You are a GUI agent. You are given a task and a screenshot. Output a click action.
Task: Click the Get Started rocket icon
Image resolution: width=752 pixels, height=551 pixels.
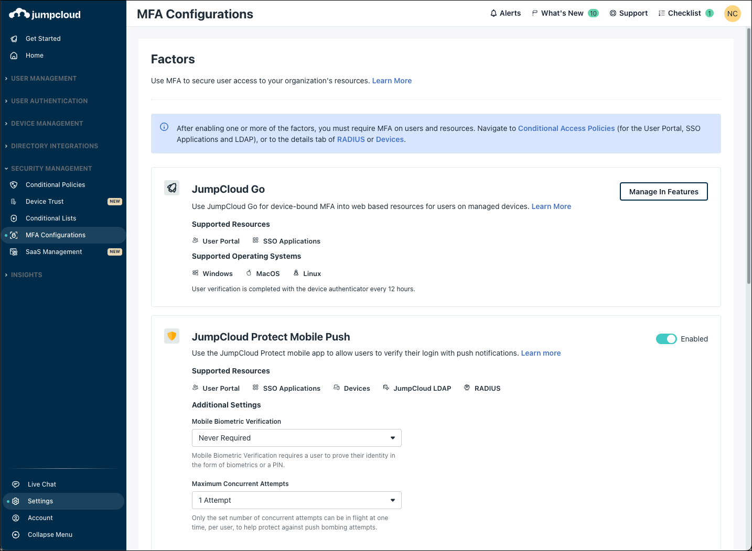point(14,39)
